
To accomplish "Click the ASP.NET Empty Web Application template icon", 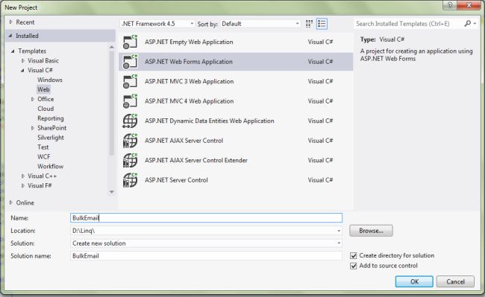I will tap(131, 42).
